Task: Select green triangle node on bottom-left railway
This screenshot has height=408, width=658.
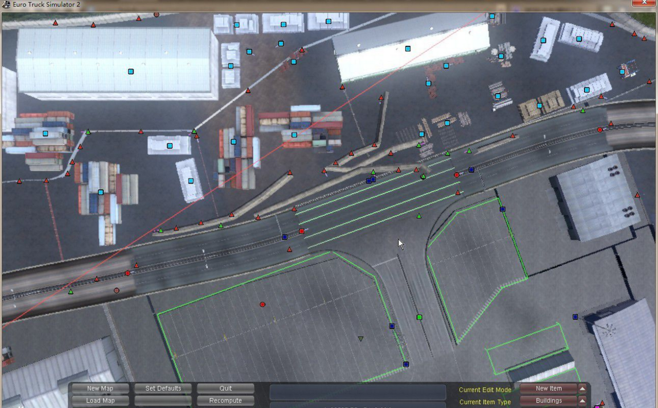Action: [x=70, y=292]
